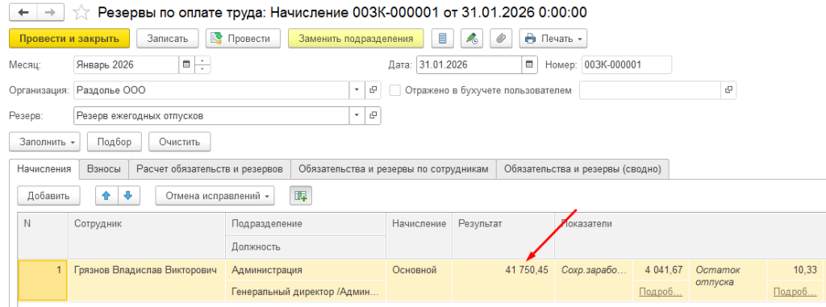This screenshot has width=826, height=307.
Task: Click the Должность column header
Action: (306, 247)
